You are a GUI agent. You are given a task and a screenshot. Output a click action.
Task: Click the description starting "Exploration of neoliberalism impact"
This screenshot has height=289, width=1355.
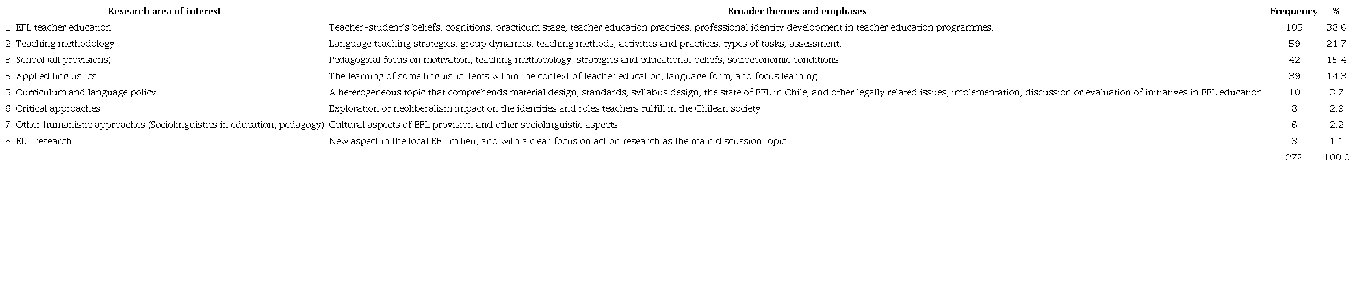[545, 108]
